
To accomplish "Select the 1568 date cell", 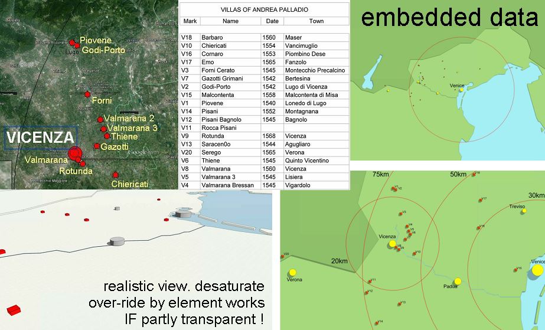I will point(272,136).
